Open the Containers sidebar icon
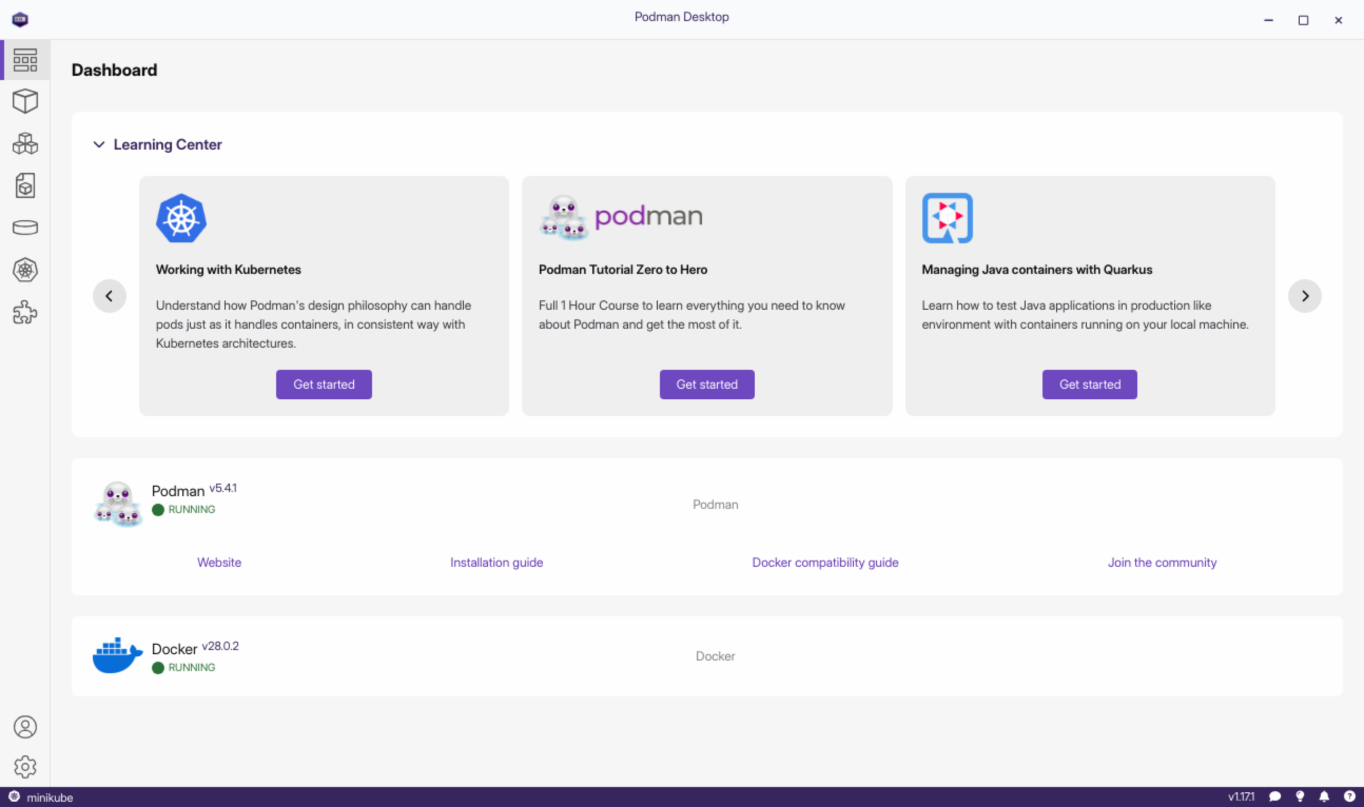1364x807 pixels. [x=25, y=101]
